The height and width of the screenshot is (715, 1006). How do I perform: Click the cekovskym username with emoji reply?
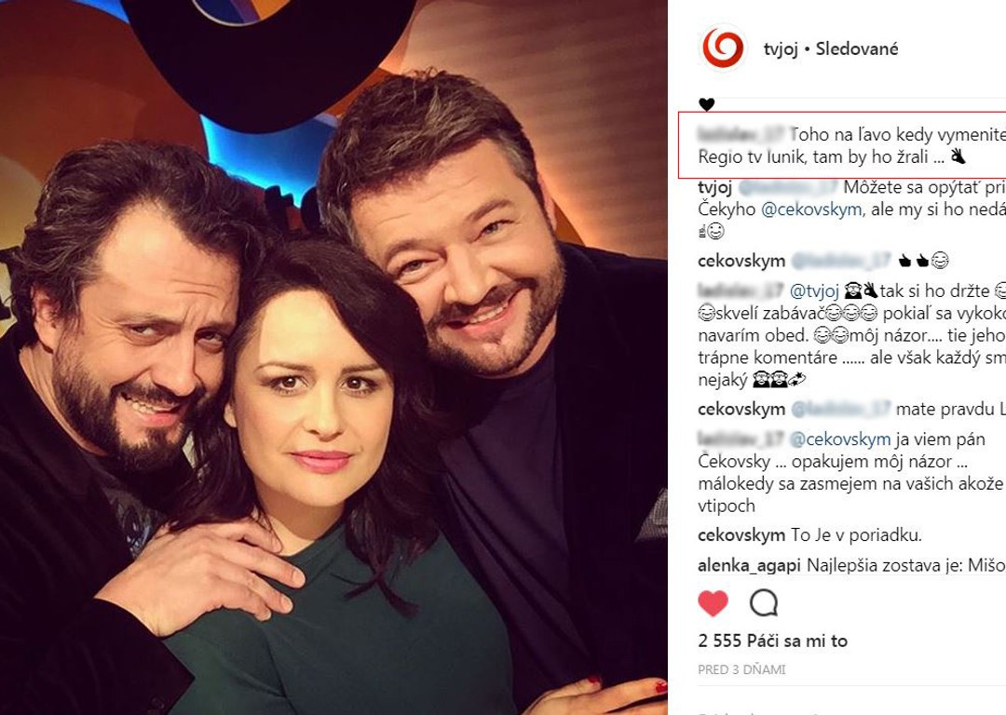(741, 261)
